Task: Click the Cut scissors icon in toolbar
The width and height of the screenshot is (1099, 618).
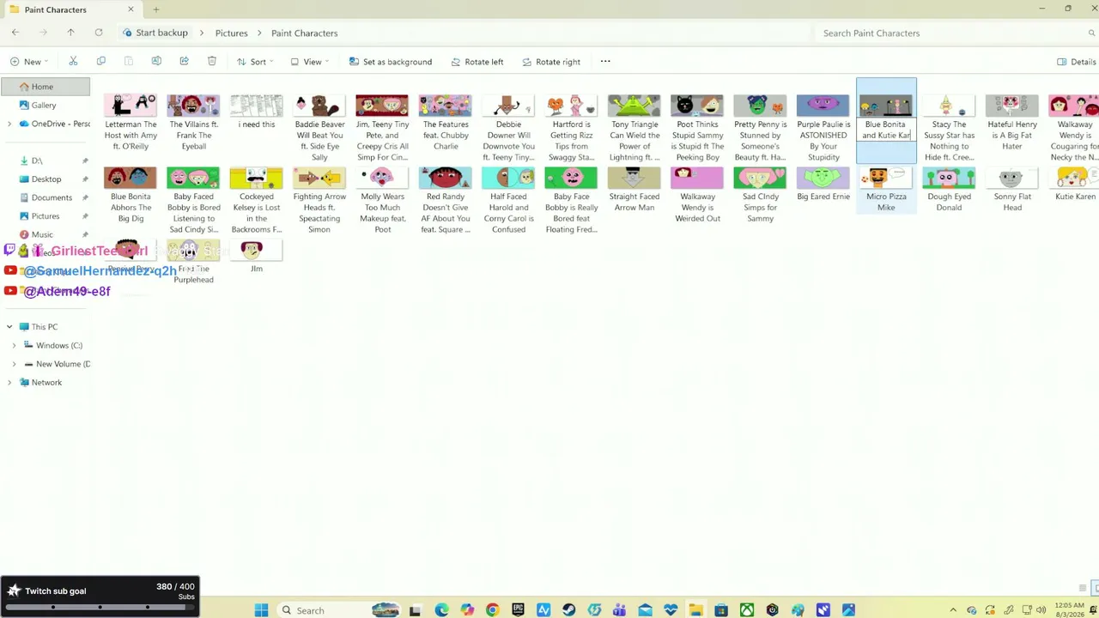Action: (x=73, y=62)
